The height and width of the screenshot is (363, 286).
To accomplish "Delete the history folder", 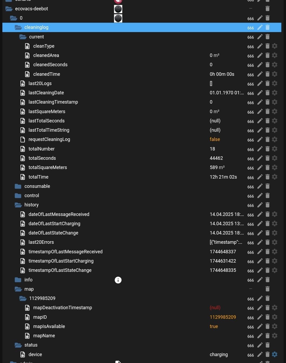I will point(267,205).
